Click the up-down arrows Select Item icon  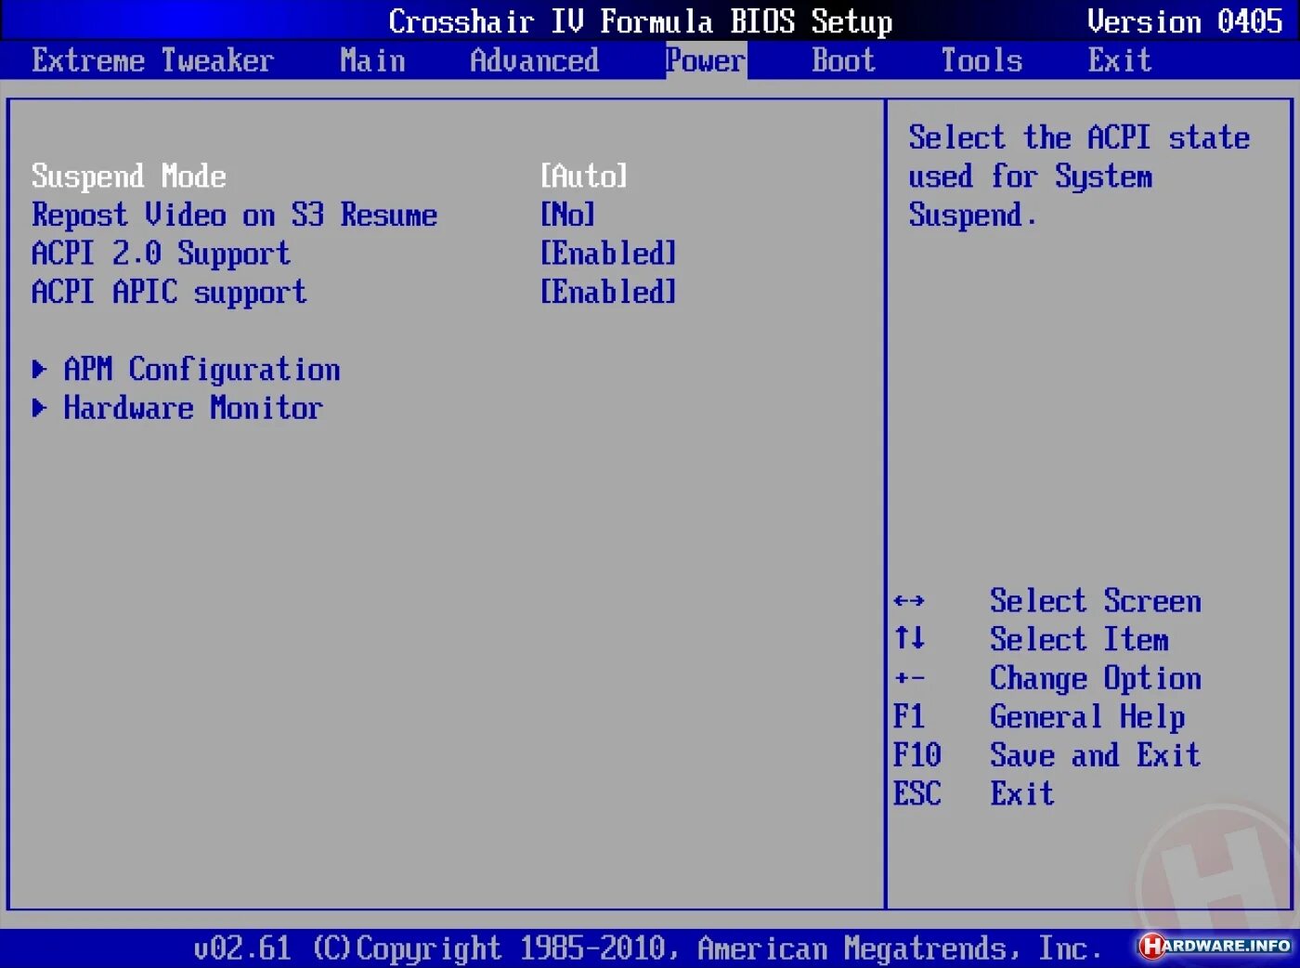click(x=909, y=638)
